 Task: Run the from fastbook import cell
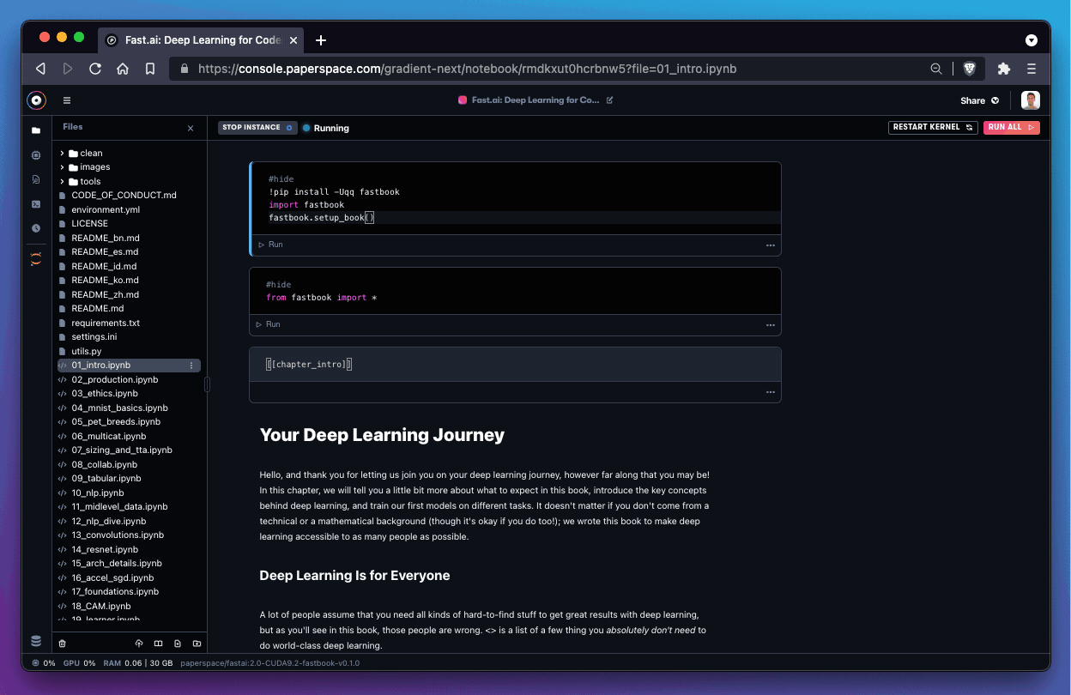coord(269,324)
